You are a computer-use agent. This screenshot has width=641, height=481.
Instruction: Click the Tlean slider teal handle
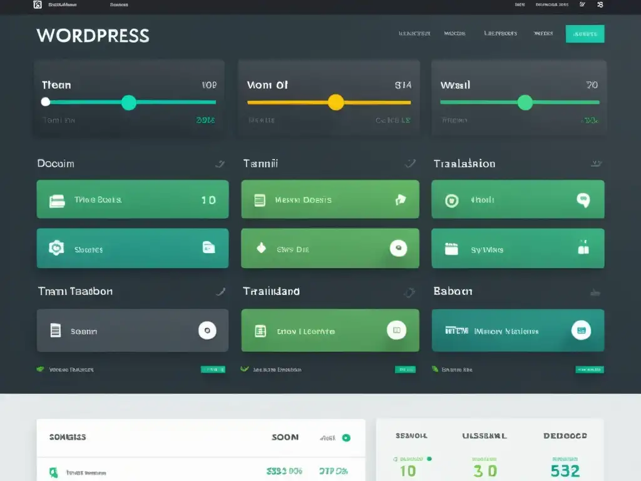click(129, 103)
